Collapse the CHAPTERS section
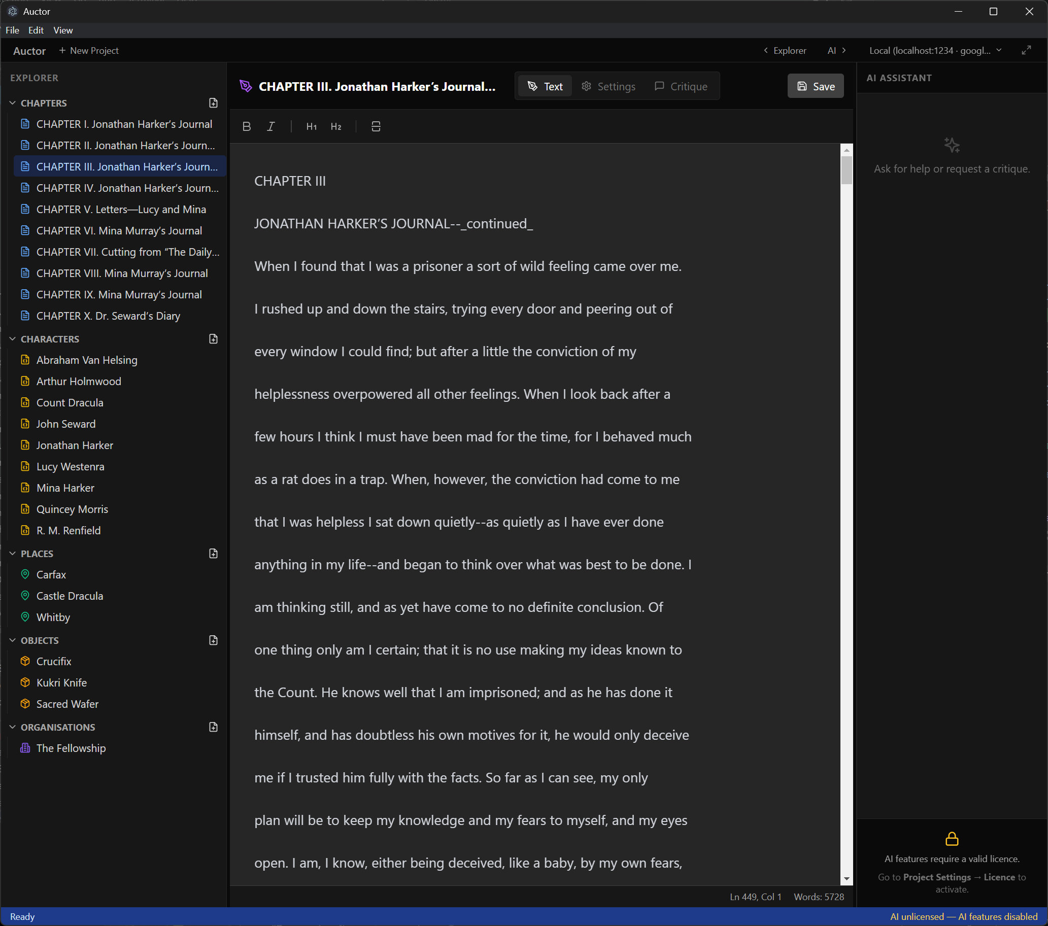The image size is (1048, 926). [12, 102]
